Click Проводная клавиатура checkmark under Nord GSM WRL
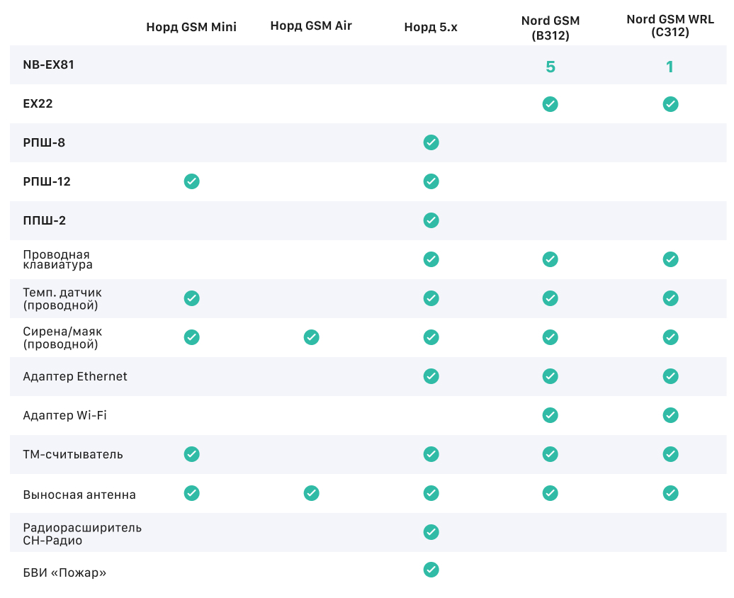The width and height of the screenshot is (734, 598). (x=670, y=259)
